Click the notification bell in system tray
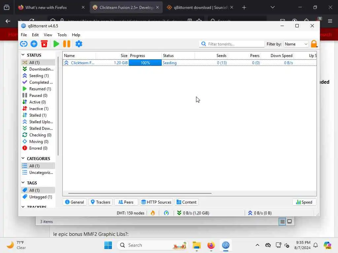The height and width of the screenshot is (253, 338). [316, 245]
